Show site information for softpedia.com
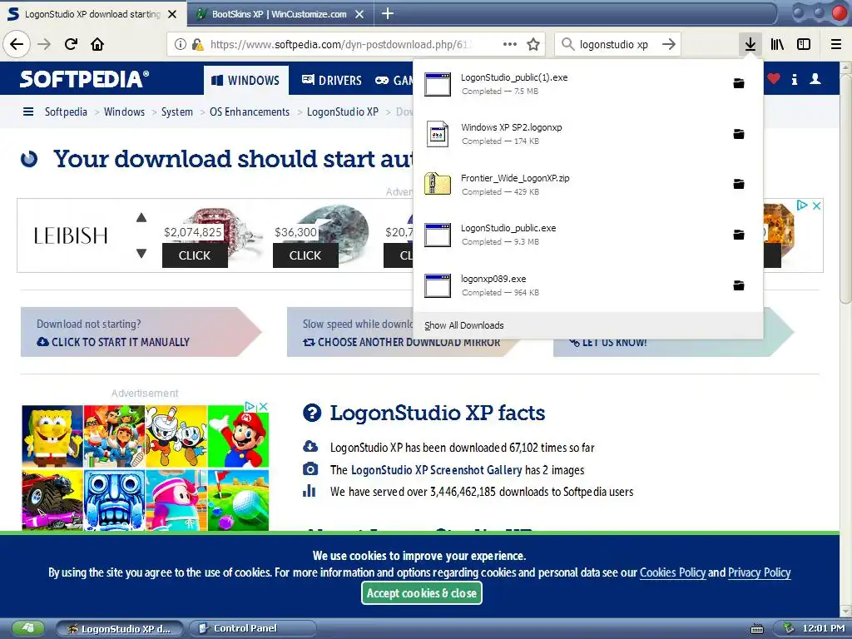 [181, 45]
